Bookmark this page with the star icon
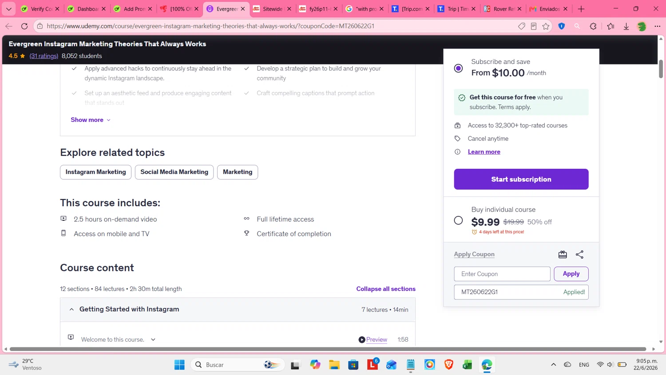The width and height of the screenshot is (666, 375). coord(546,26)
